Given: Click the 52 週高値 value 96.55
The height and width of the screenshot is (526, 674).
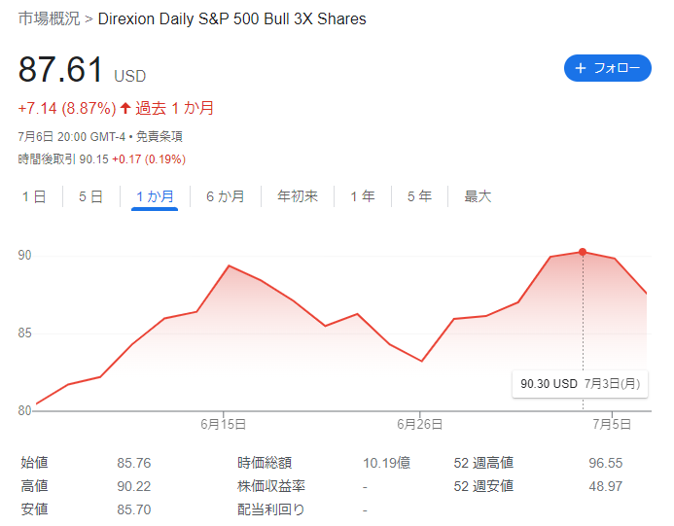Looking at the screenshot, I should pos(606,463).
